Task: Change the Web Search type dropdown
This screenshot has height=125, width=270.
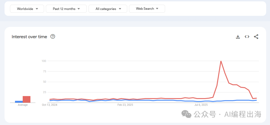Action: click(147, 8)
